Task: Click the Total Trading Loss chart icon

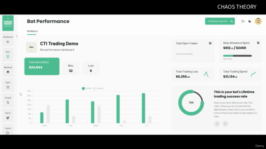Action: [206, 74]
